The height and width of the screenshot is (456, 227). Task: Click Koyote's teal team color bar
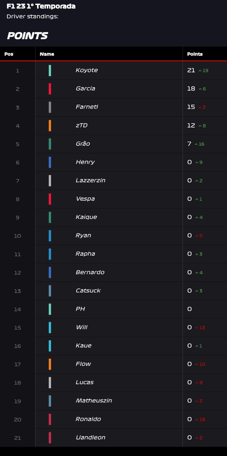tap(50, 70)
